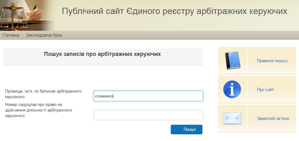Follow the Про сайт link

265,90
